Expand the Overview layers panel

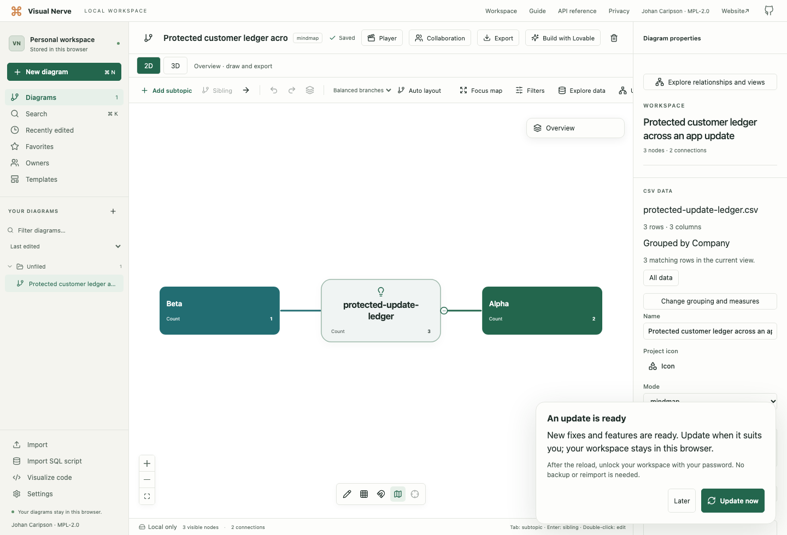[575, 128]
